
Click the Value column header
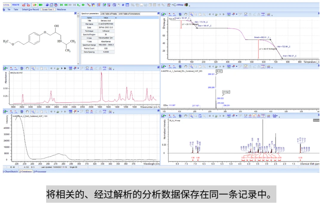[106, 18]
